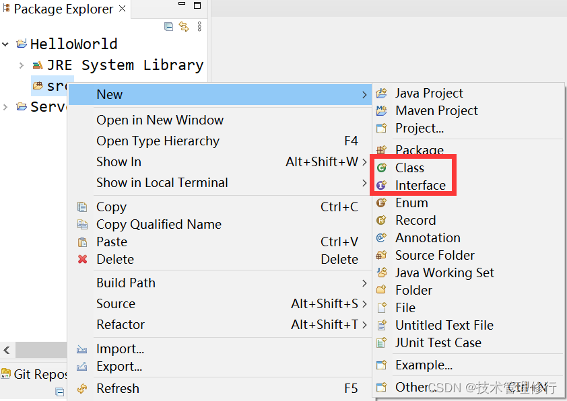Choose Example... in New submenu

click(468, 365)
